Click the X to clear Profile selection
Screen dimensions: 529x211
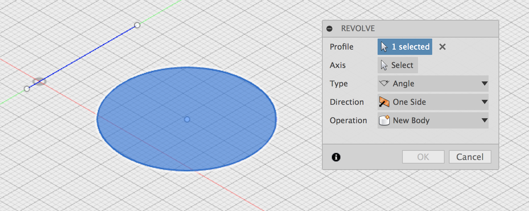442,46
